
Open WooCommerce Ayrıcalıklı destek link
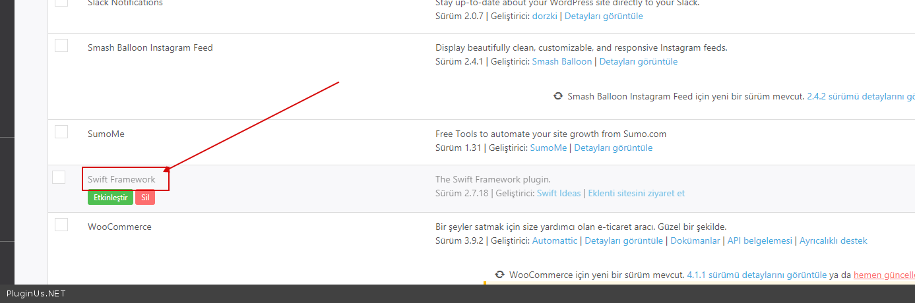click(x=833, y=241)
